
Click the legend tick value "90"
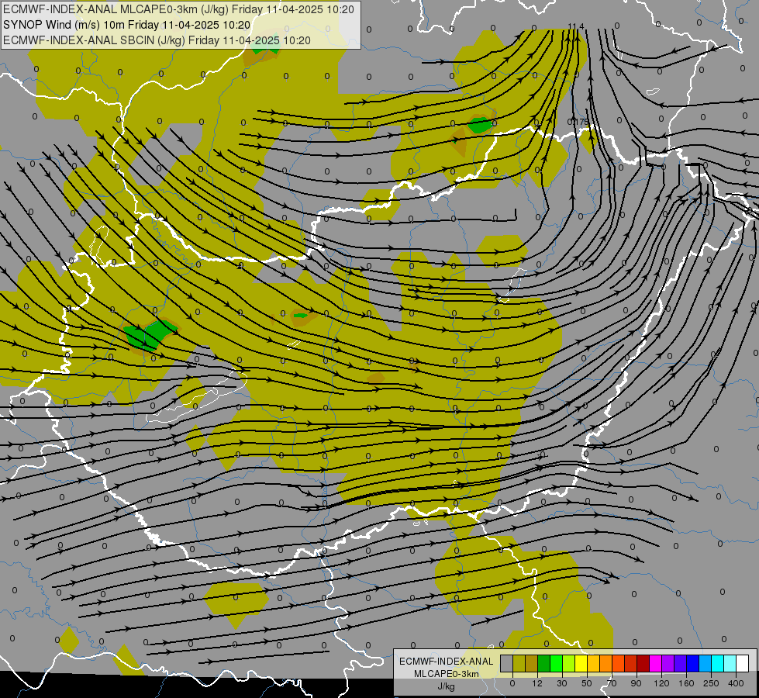coord(636,683)
